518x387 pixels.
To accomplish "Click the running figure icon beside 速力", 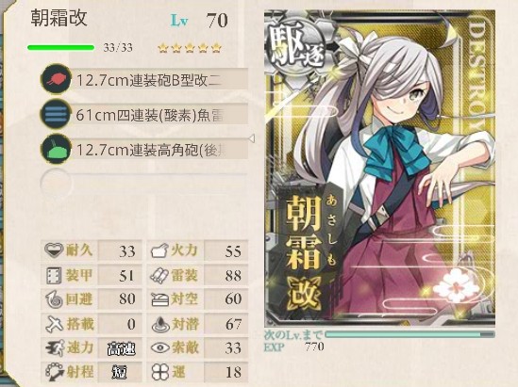I will point(54,348).
